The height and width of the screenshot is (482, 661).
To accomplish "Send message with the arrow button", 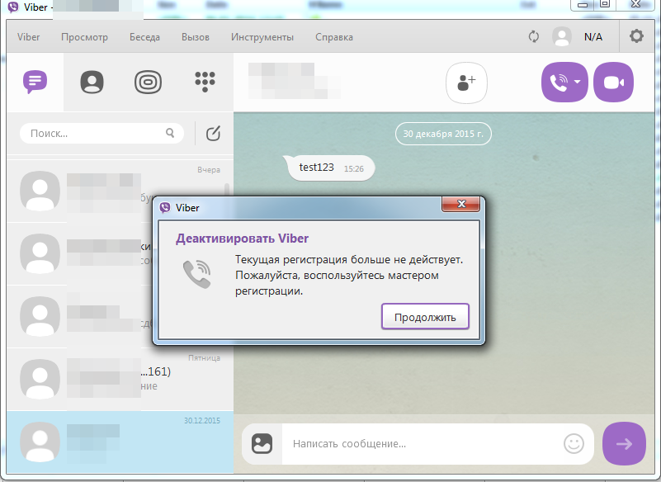I will pyautogui.click(x=624, y=444).
